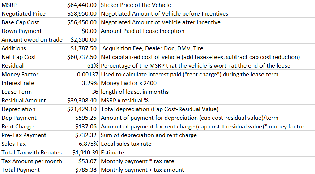This screenshot has height=174, width=315.
Task: Select the Lease Term value 36
Action: 82,92
